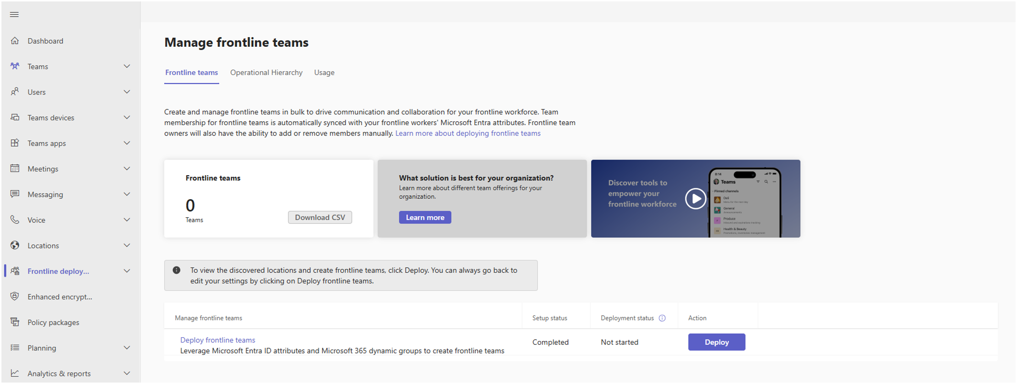Expand Analytics & reports chevron

127,373
